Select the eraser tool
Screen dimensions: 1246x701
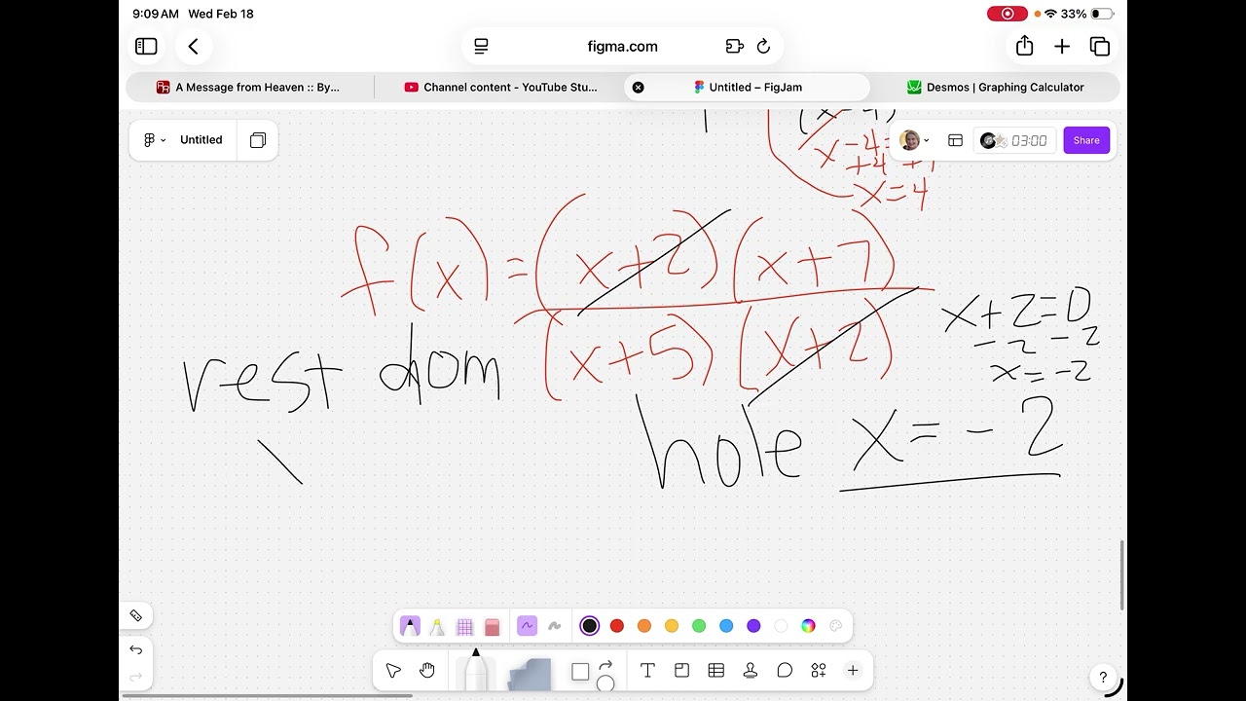pyautogui.click(x=492, y=626)
